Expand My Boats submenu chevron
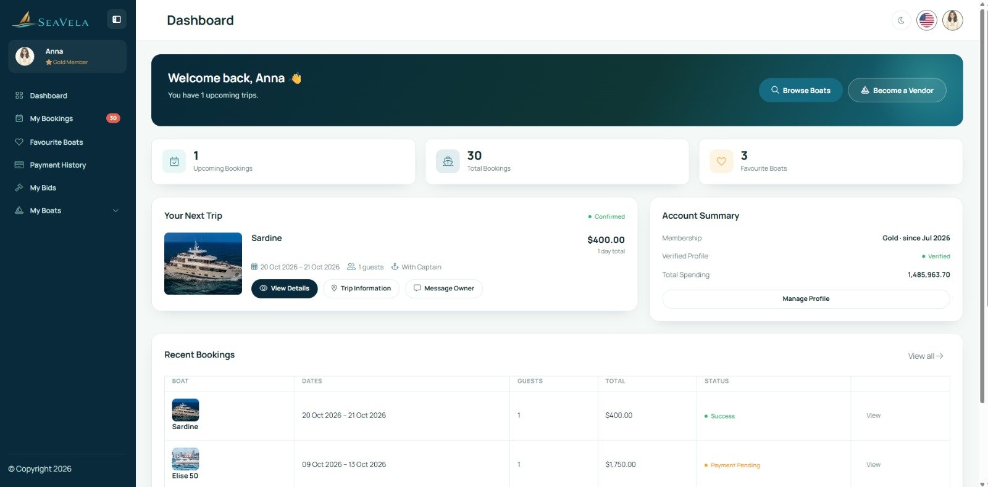Viewport: 988px width, 487px height. tap(115, 211)
